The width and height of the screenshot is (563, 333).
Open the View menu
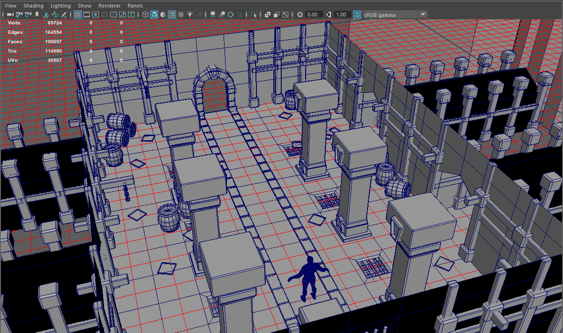coord(10,6)
